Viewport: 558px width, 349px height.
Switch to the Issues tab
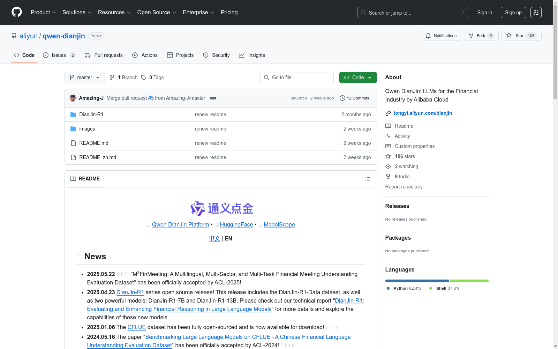tap(59, 55)
